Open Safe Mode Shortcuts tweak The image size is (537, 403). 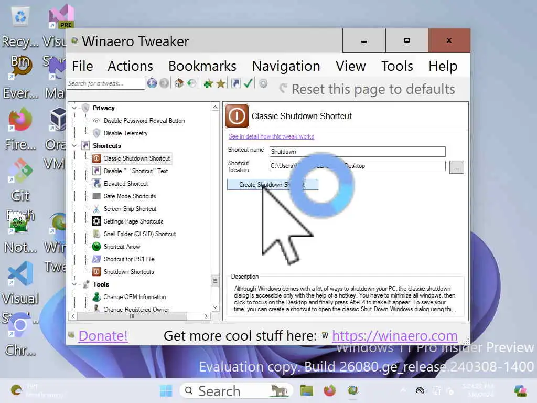pos(130,196)
